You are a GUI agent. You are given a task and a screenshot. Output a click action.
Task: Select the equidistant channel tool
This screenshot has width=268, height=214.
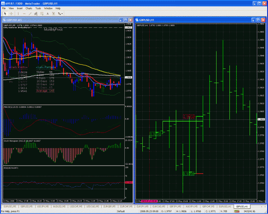click(x=36, y=14)
